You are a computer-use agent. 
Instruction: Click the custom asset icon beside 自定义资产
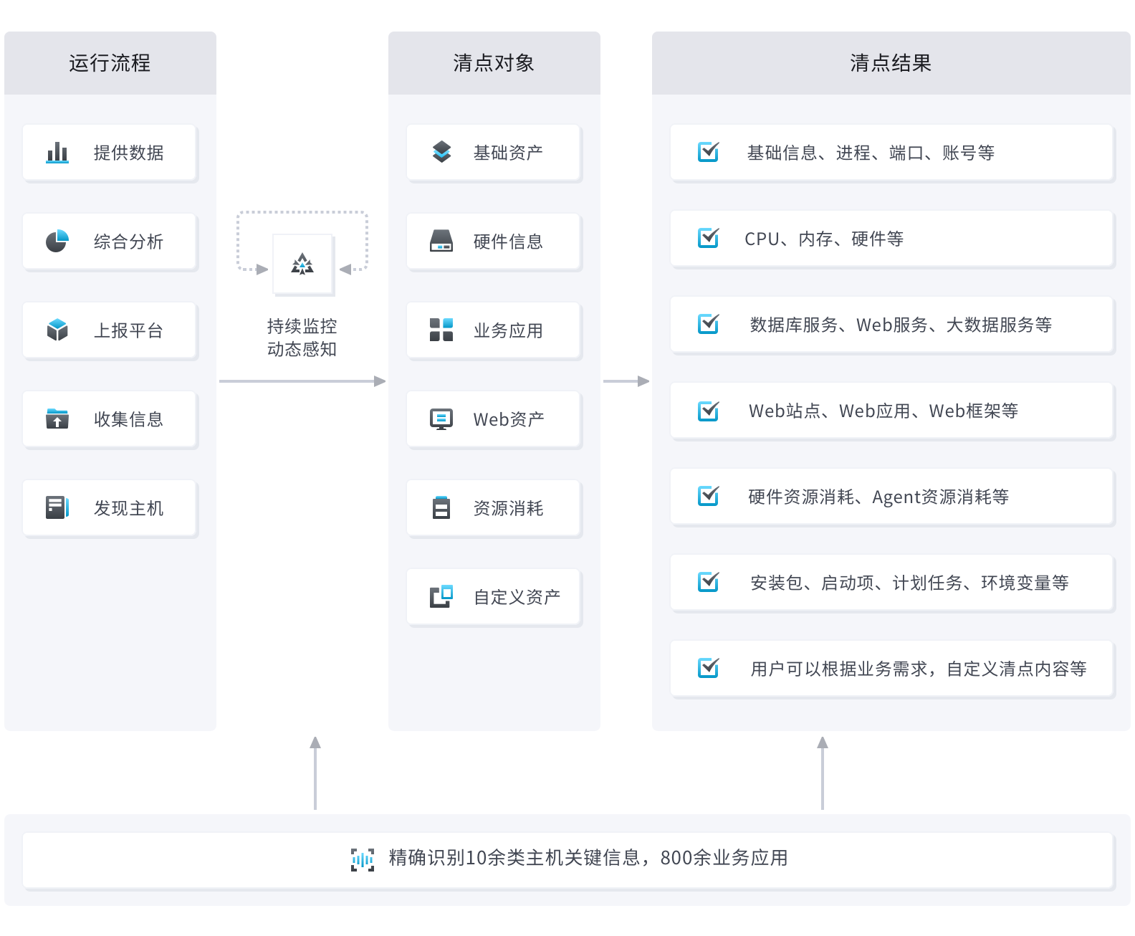pyautogui.click(x=441, y=596)
